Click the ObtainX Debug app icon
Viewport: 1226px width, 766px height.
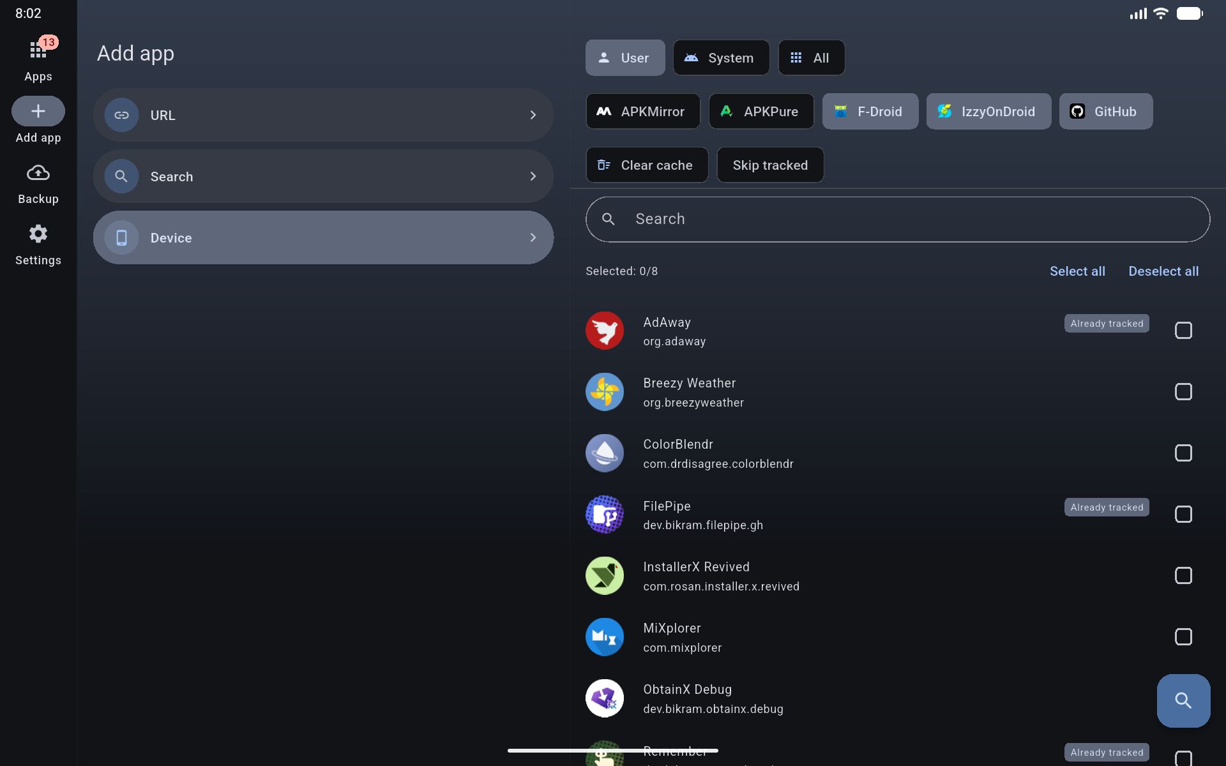click(605, 698)
